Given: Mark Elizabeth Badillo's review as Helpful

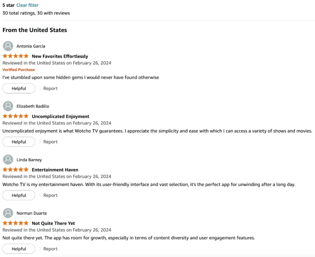Looking at the screenshot, I should [x=19, y=142].
